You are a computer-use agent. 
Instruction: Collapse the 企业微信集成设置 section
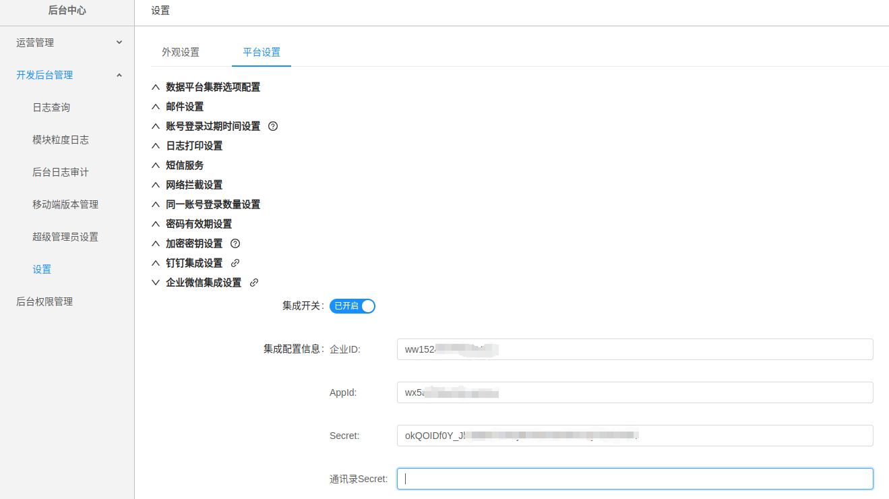pyautogui.click(x=204, y=283)
